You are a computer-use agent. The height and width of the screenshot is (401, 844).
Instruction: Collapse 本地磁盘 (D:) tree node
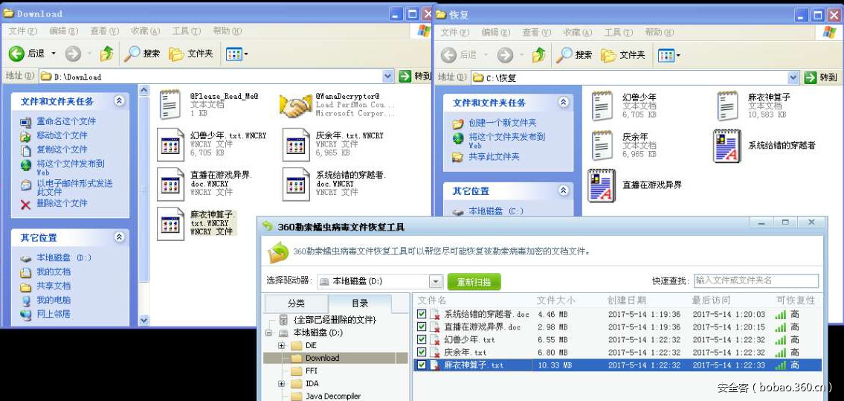pos(269,333)
